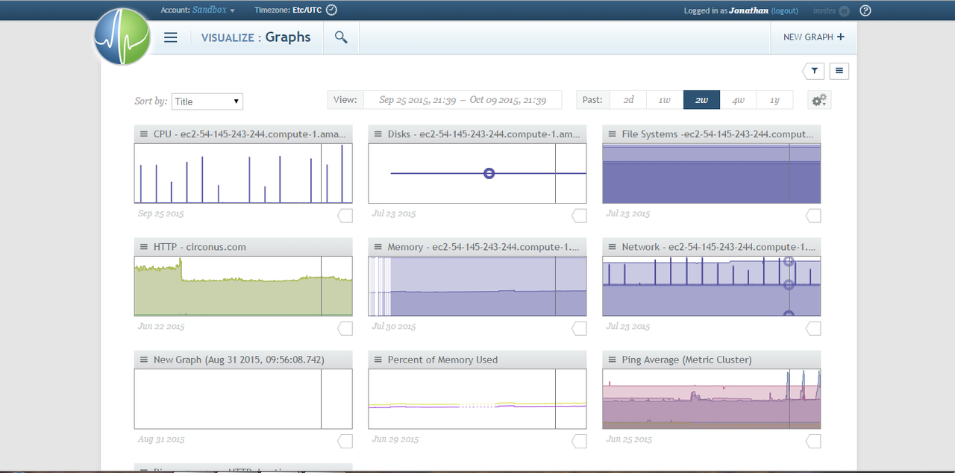The image size is (955, 473).
Task: Select the 2d past range
Action: (x=628, y=99)
